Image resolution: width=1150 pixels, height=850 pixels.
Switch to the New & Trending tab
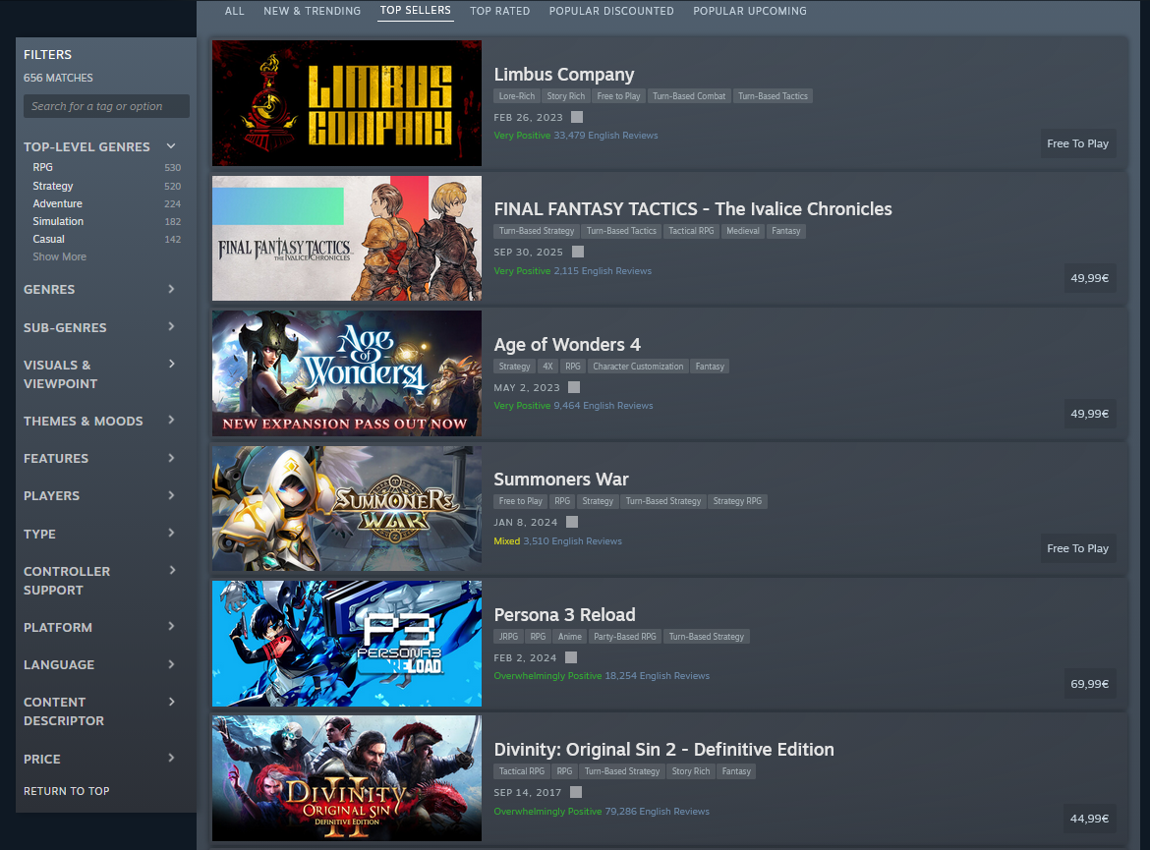coord(313,11)
